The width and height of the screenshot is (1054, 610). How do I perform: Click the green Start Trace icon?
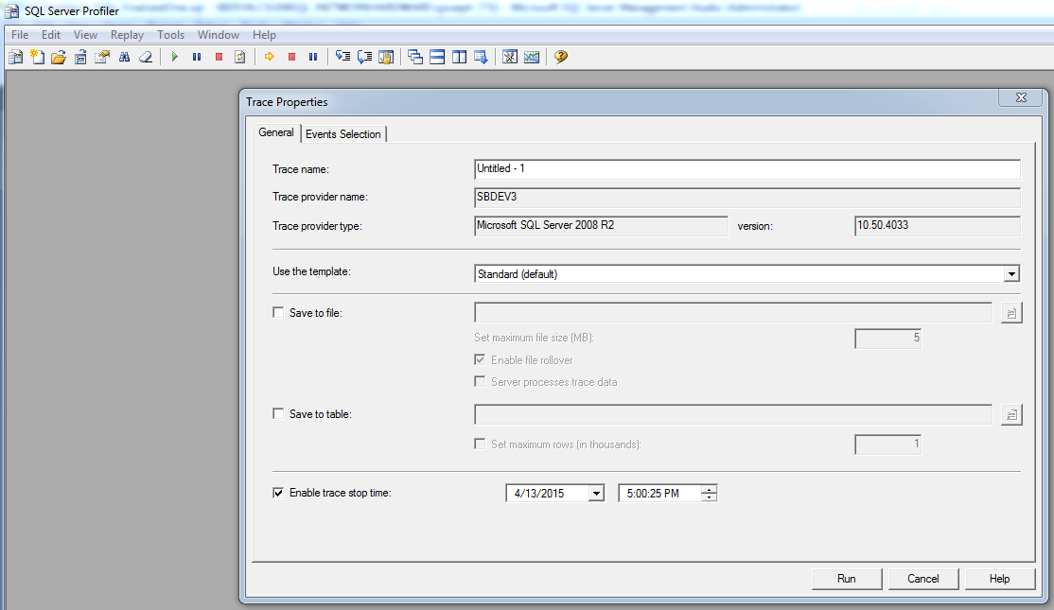pos(174,57)
